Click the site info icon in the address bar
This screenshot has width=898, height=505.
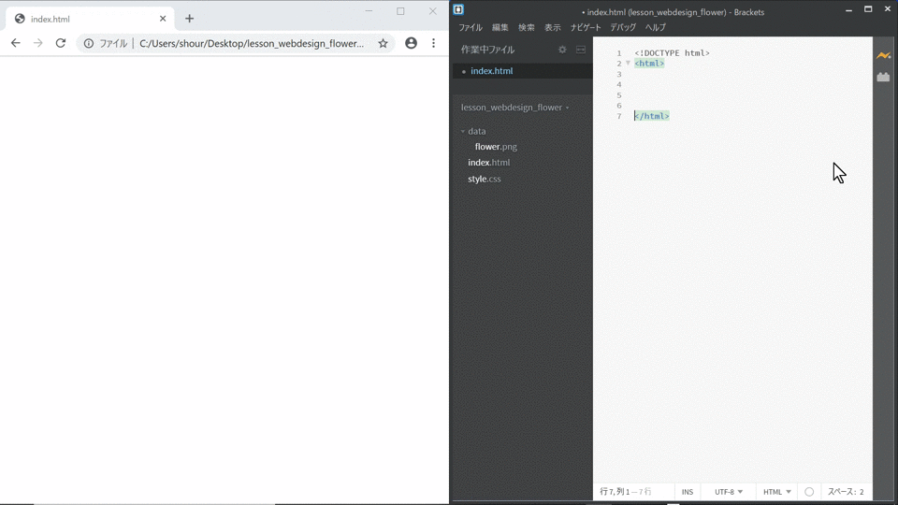point(89,43)
